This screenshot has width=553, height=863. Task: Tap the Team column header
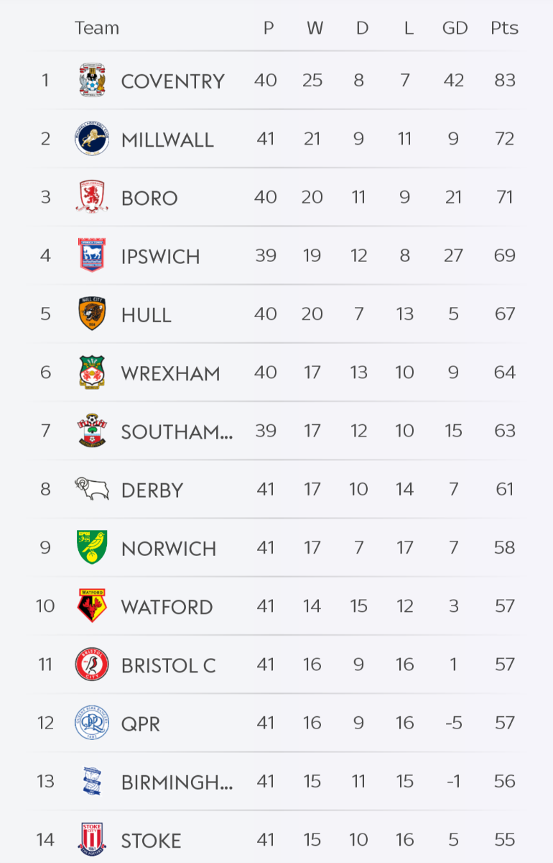tap(96, 28)
